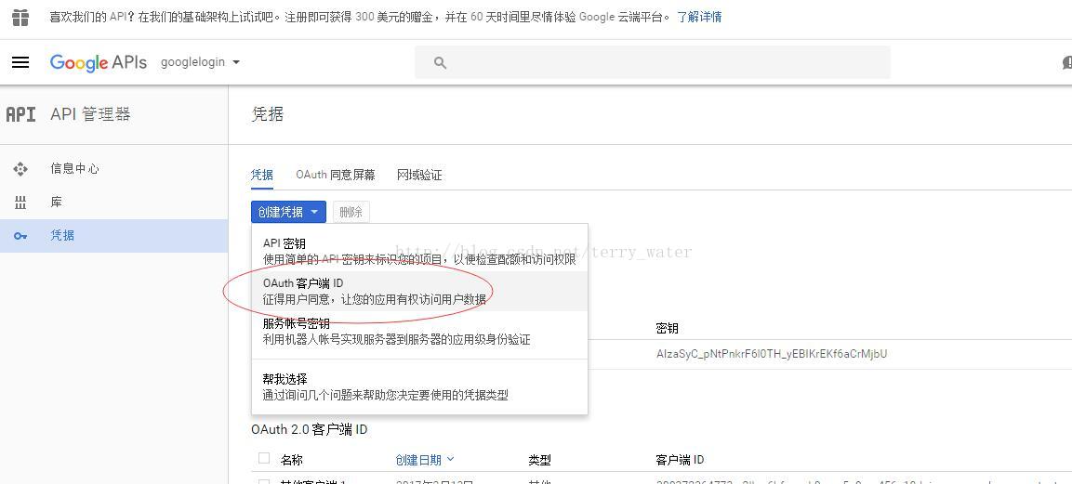
Task: Open the 了解详情 link in the banner
Action: click(x=699, y=17)
